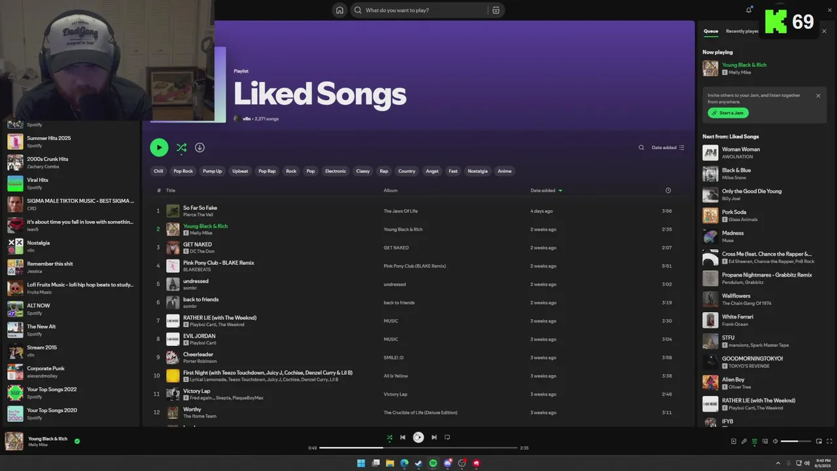Open Steam from taskbar
This screenshot has height=471, width=837.
418,463
